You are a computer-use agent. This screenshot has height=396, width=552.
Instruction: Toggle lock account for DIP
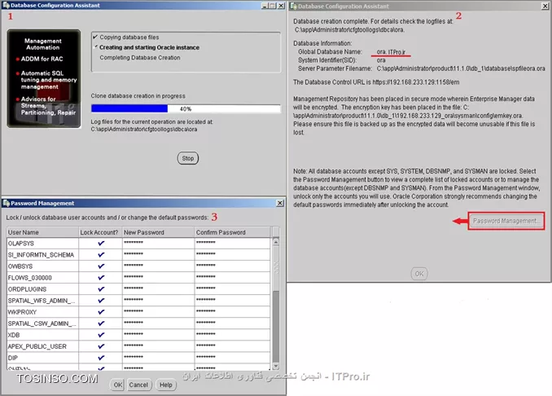[x=101, y=358]
